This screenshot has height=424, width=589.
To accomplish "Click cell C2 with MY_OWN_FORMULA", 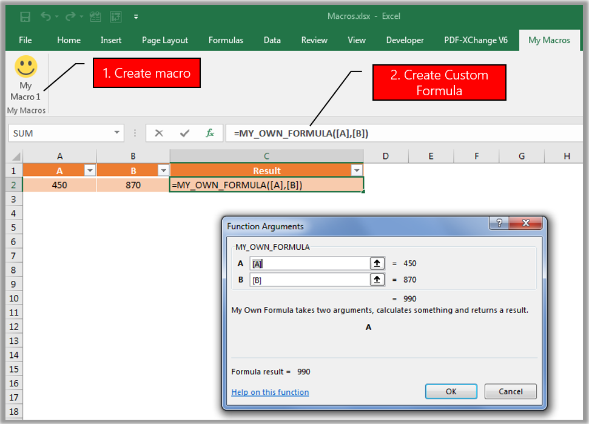I will [266, 185].
